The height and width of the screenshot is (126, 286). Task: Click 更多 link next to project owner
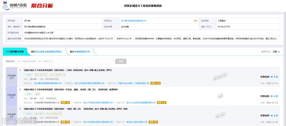(196, 21)
